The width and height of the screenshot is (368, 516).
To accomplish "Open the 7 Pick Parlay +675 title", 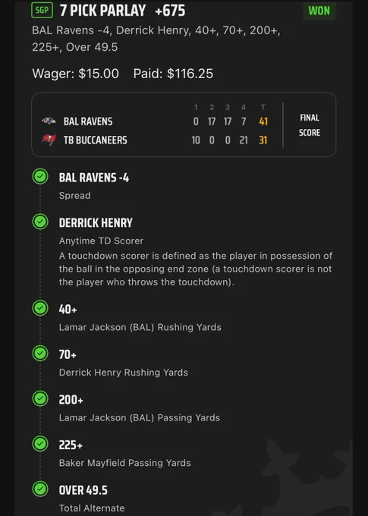I will (122, 11).
